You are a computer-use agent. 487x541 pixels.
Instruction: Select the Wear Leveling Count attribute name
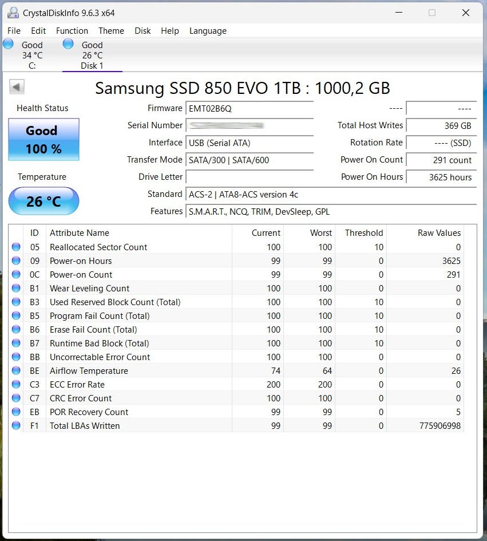90,289
